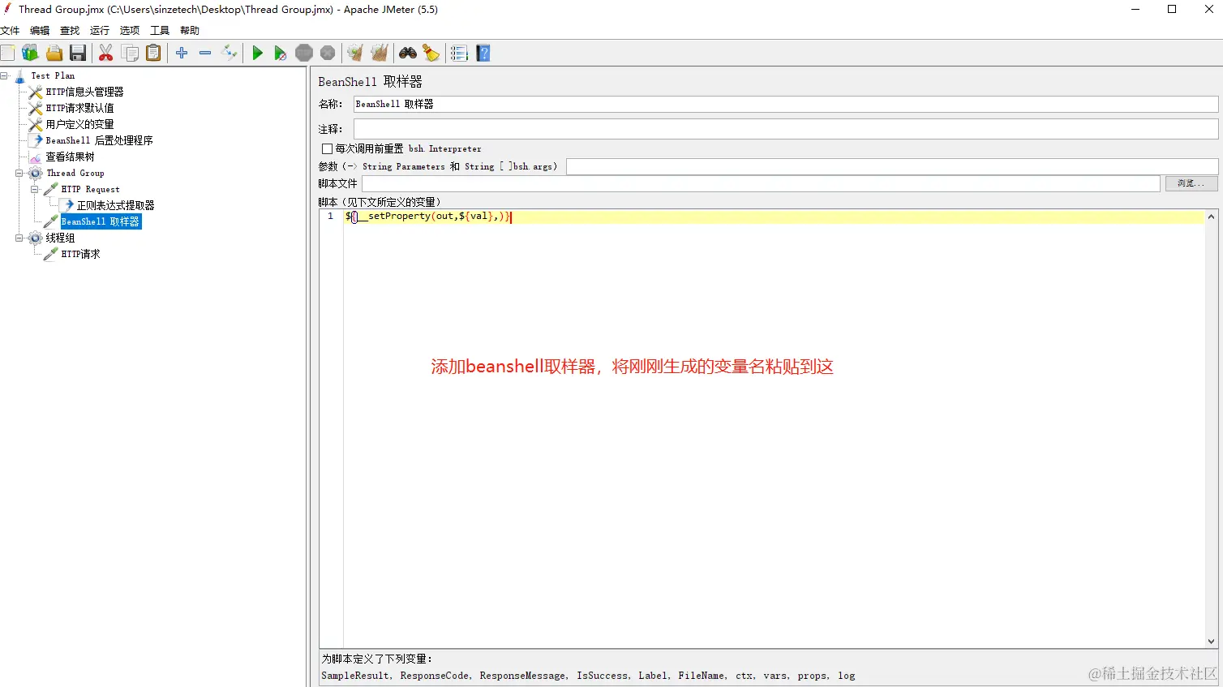This screenshot has height=687, width=1223.
Task: Start the test with green play icon
Action: coord(258,54)
